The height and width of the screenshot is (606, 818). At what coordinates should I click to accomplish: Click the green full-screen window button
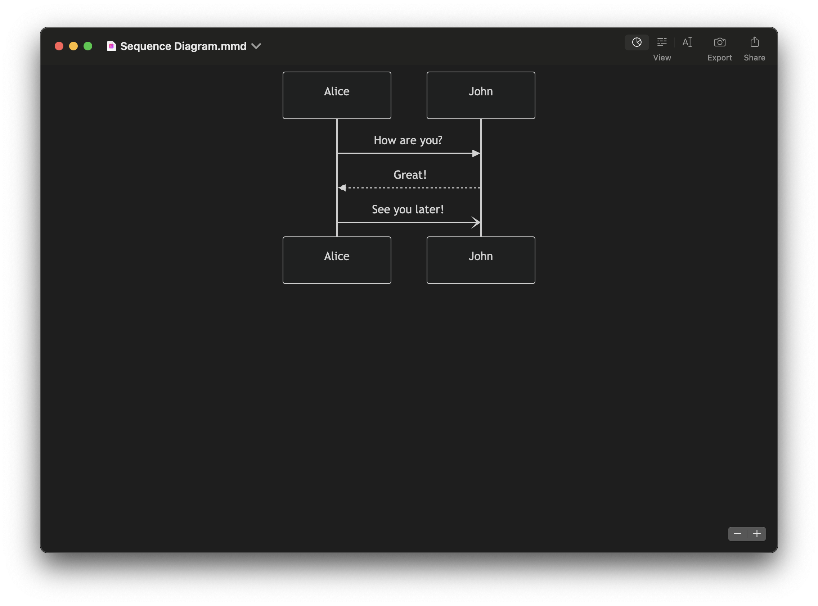(88, 46)
